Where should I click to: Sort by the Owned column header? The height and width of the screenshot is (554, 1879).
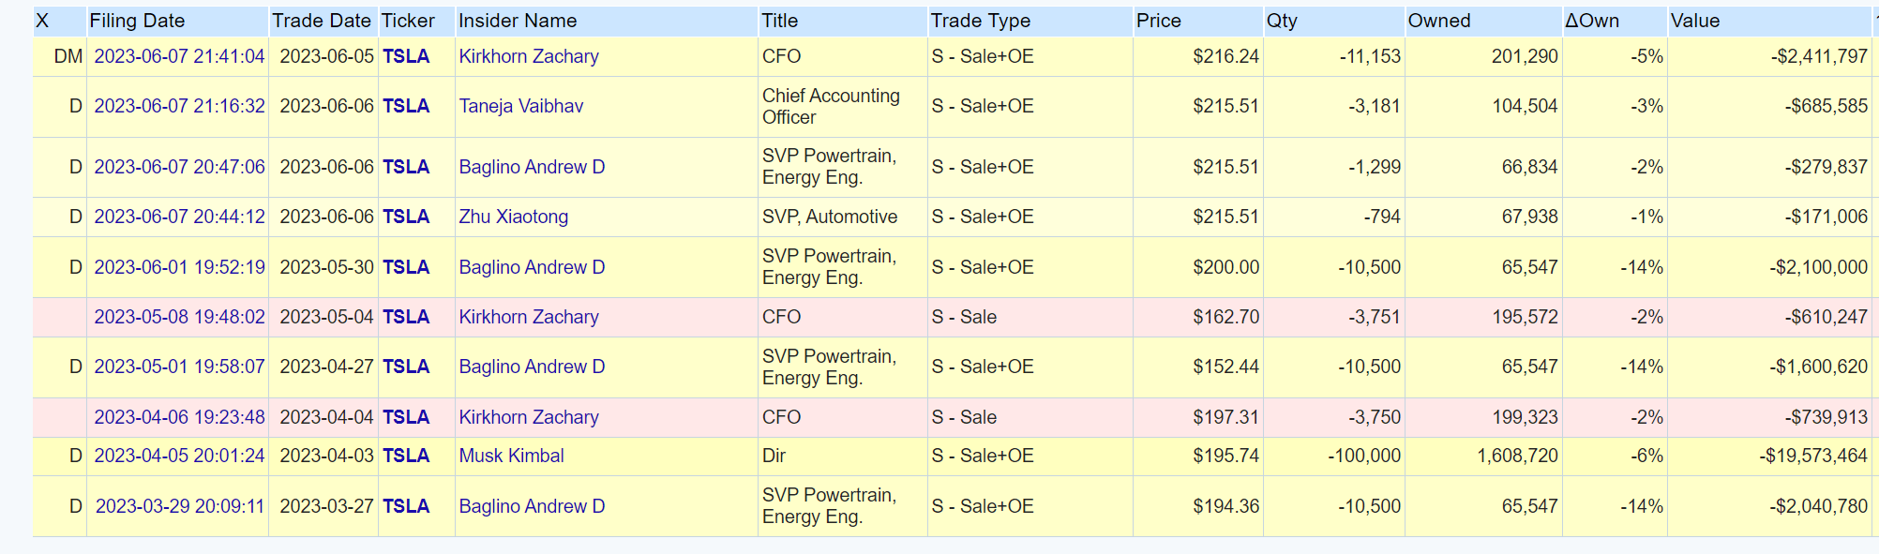[x=1439, y=21]
